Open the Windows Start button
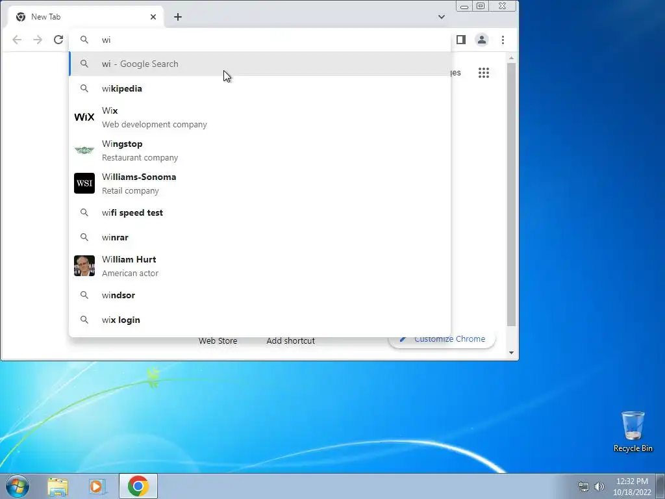665x499 pixels. 17,486
